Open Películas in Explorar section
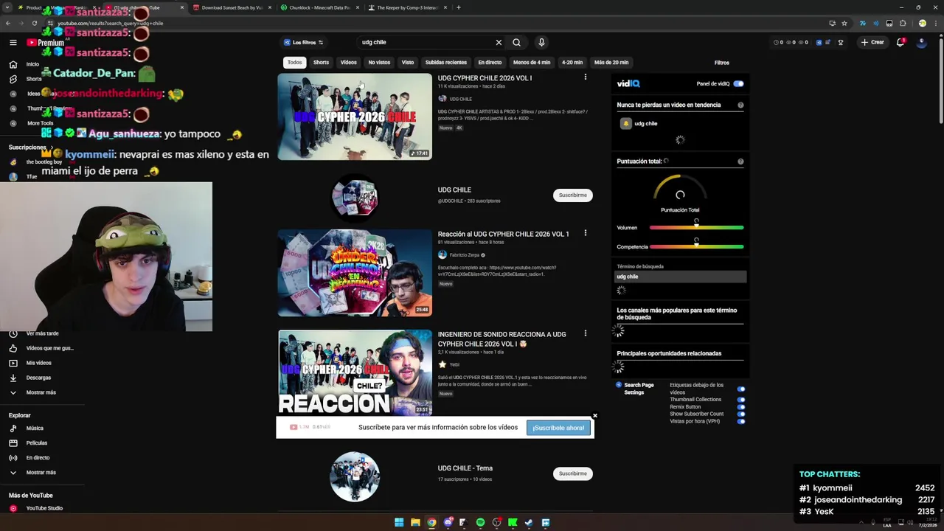Screen dimensions: 944x531 (36, 442)
